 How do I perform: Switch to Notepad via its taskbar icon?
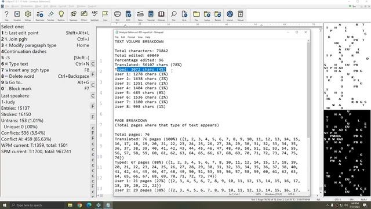point(108,205)
